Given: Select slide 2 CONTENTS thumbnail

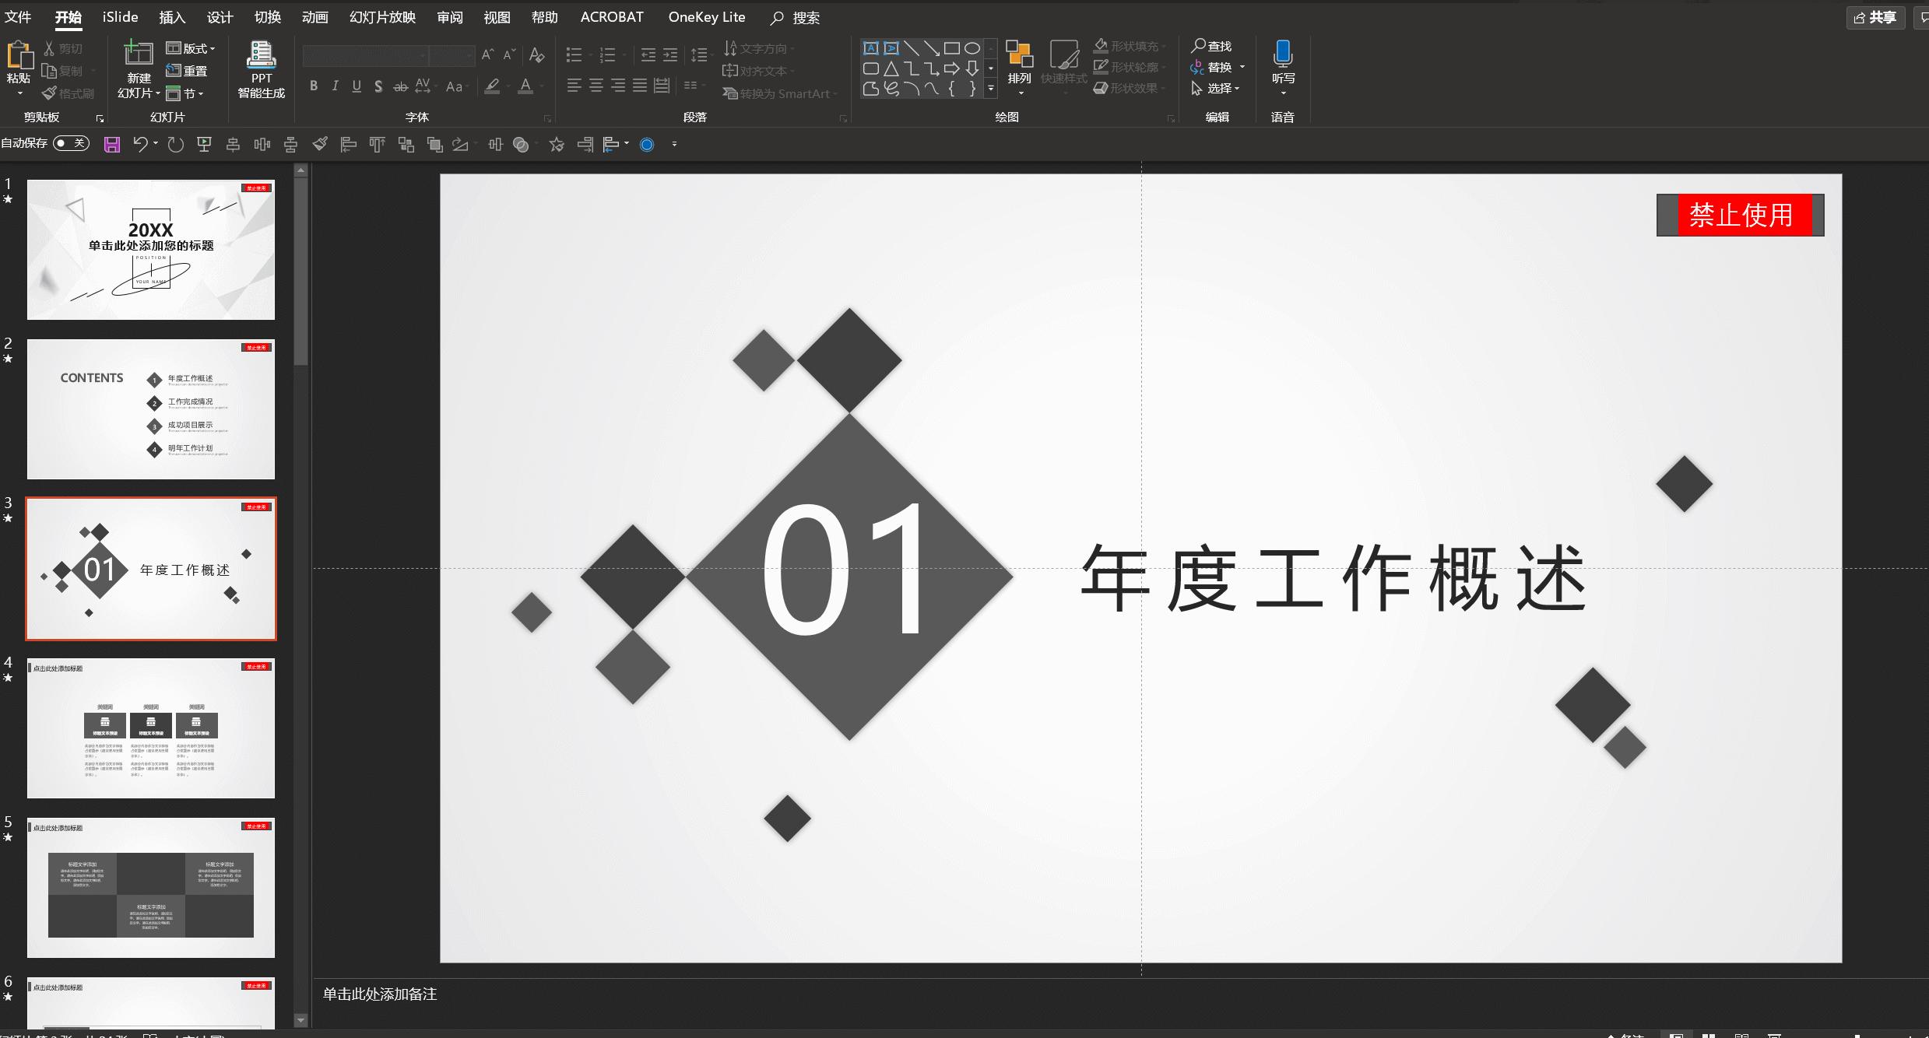Looking at the screenshot, I should click(150, 409).
